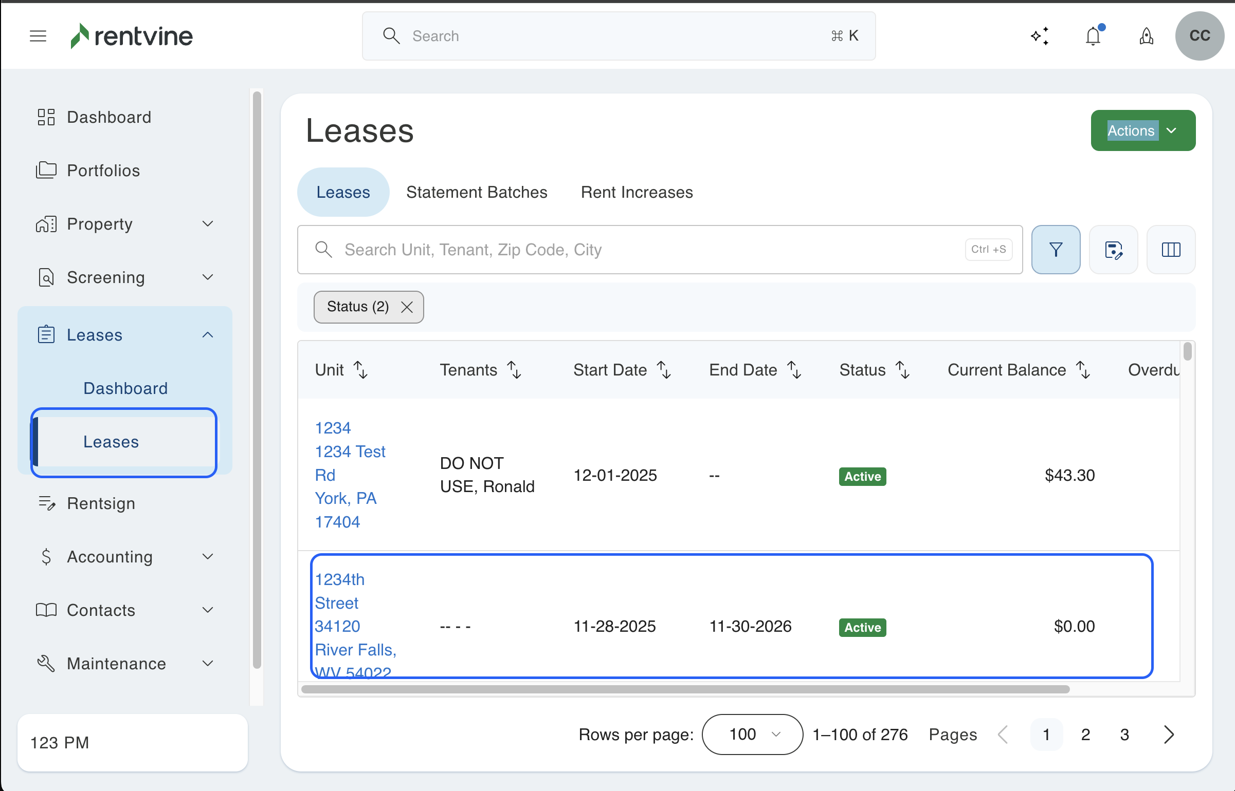The width and height of the screenshot is (1235, 791).
Task: Sort table by Start Date
Action: click(x=664, y=370)
